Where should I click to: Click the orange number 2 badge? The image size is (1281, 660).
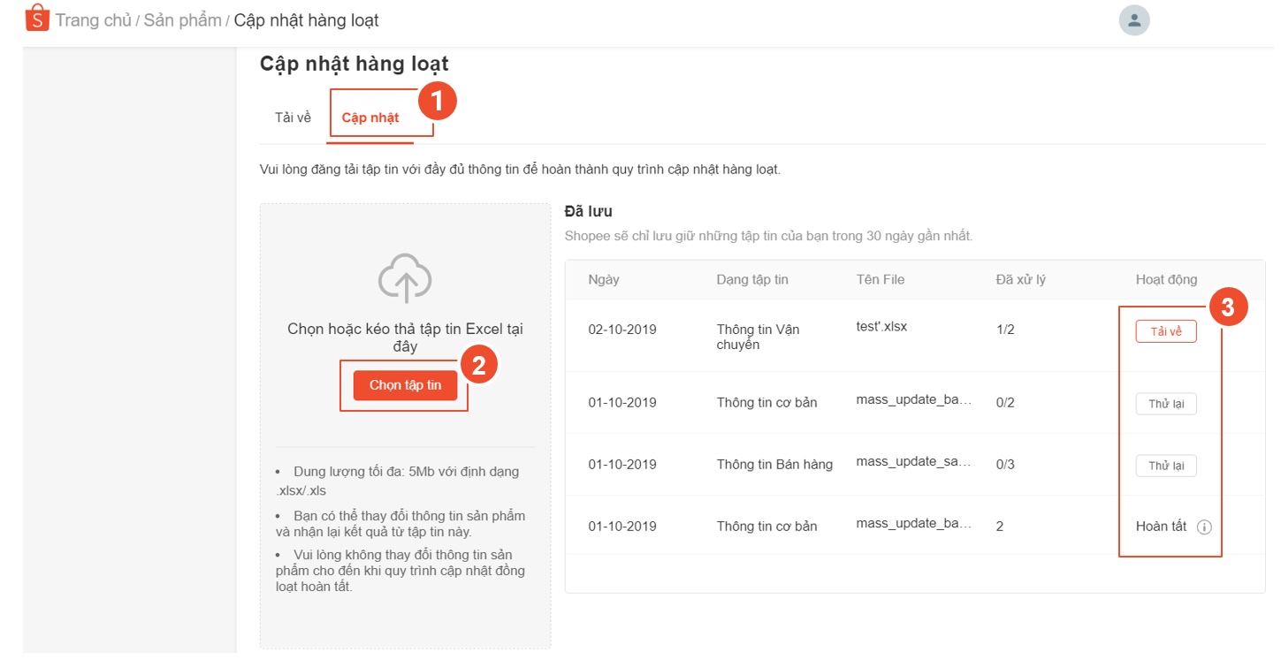[x=478, y=366]
